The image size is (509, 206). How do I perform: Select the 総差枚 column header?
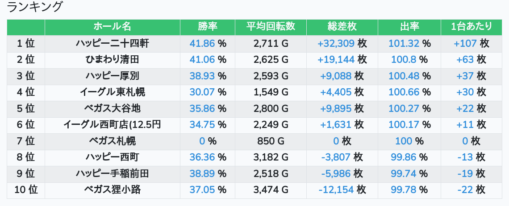[x=342, y=27]
